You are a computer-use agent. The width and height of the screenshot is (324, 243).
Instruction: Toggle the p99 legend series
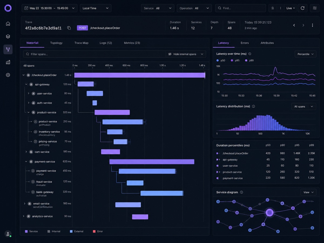pos(249,60)
